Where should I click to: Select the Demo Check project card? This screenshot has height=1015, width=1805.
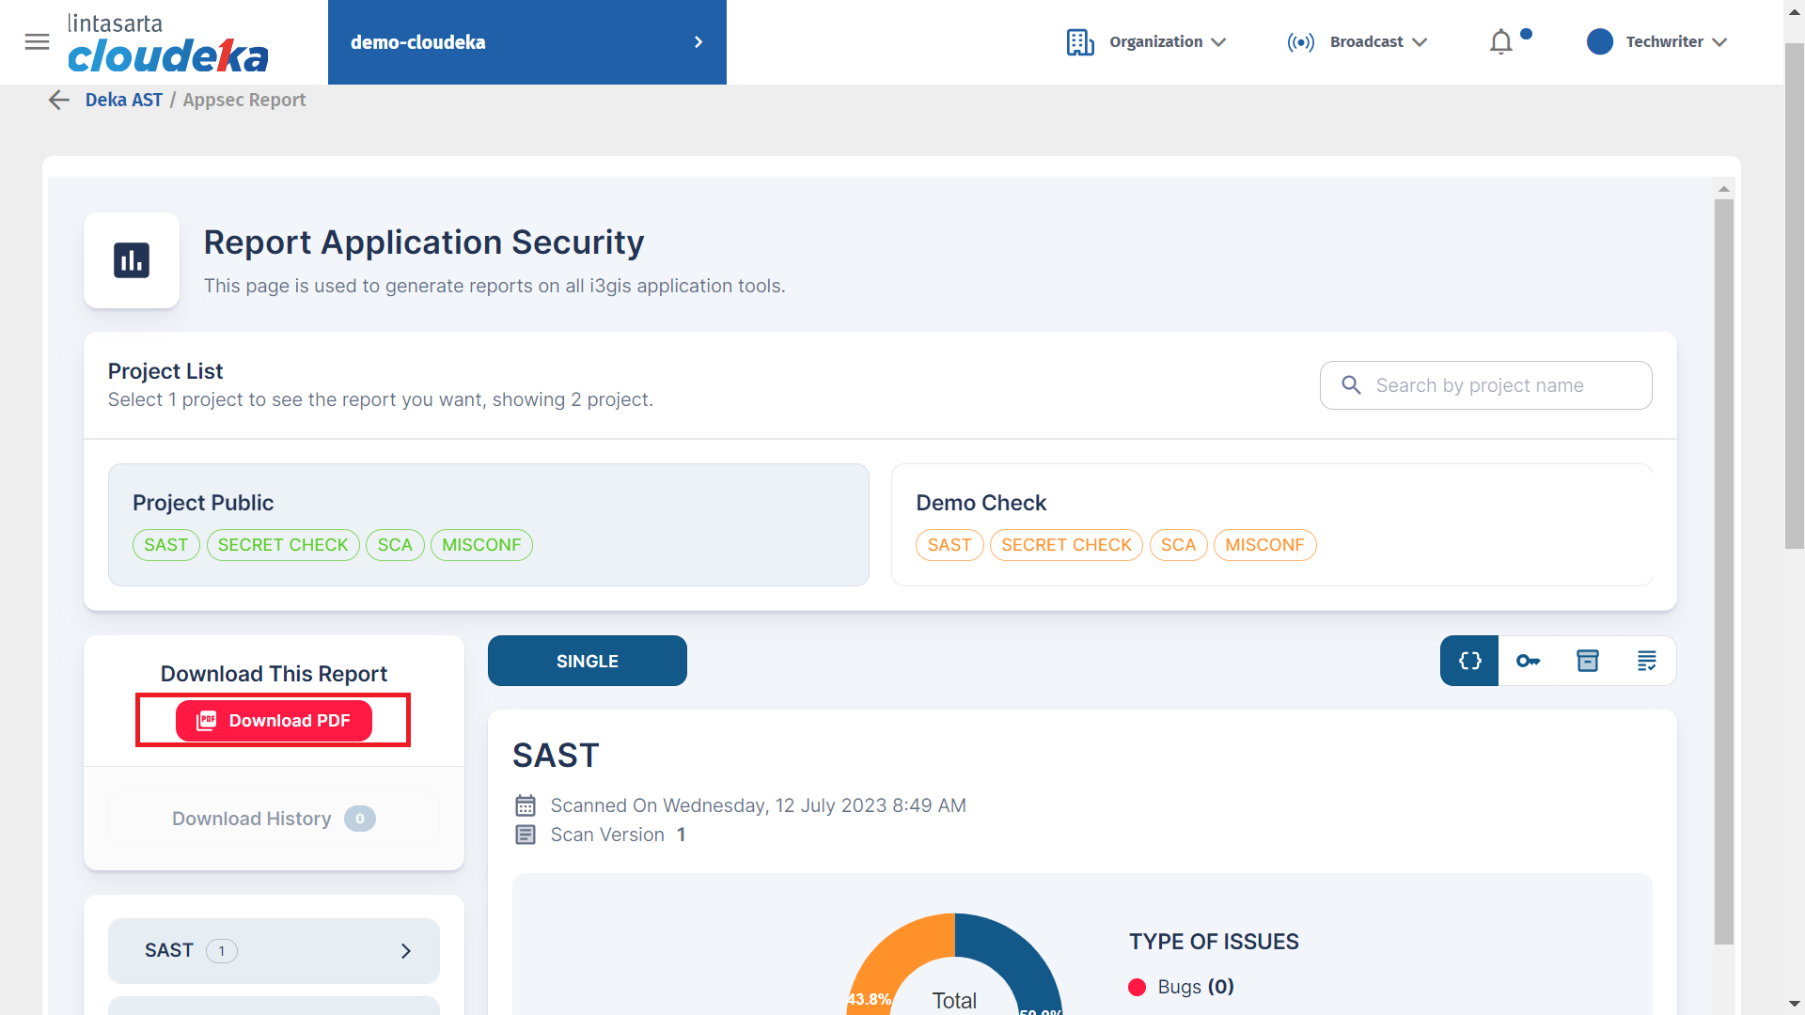(x=1271, y=523)
